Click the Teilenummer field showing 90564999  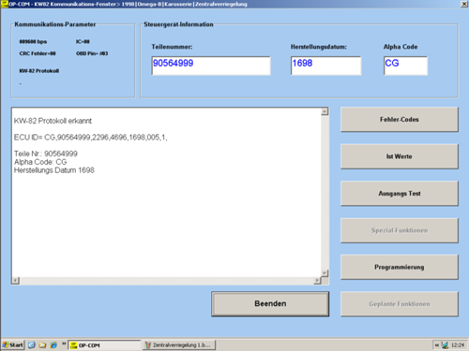211,66
